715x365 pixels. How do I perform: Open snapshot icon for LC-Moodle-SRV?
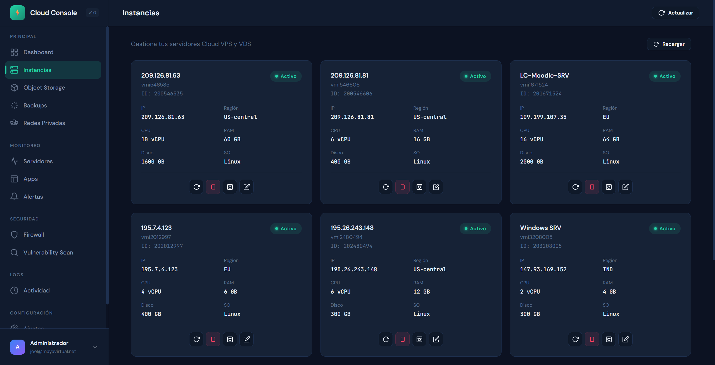[x=609, y=187]
